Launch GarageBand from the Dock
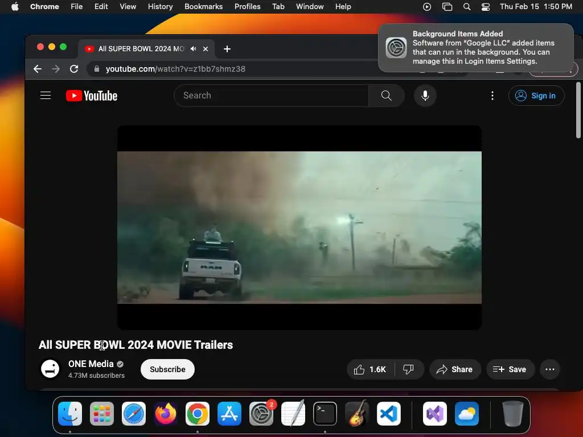 click(357, 414)
